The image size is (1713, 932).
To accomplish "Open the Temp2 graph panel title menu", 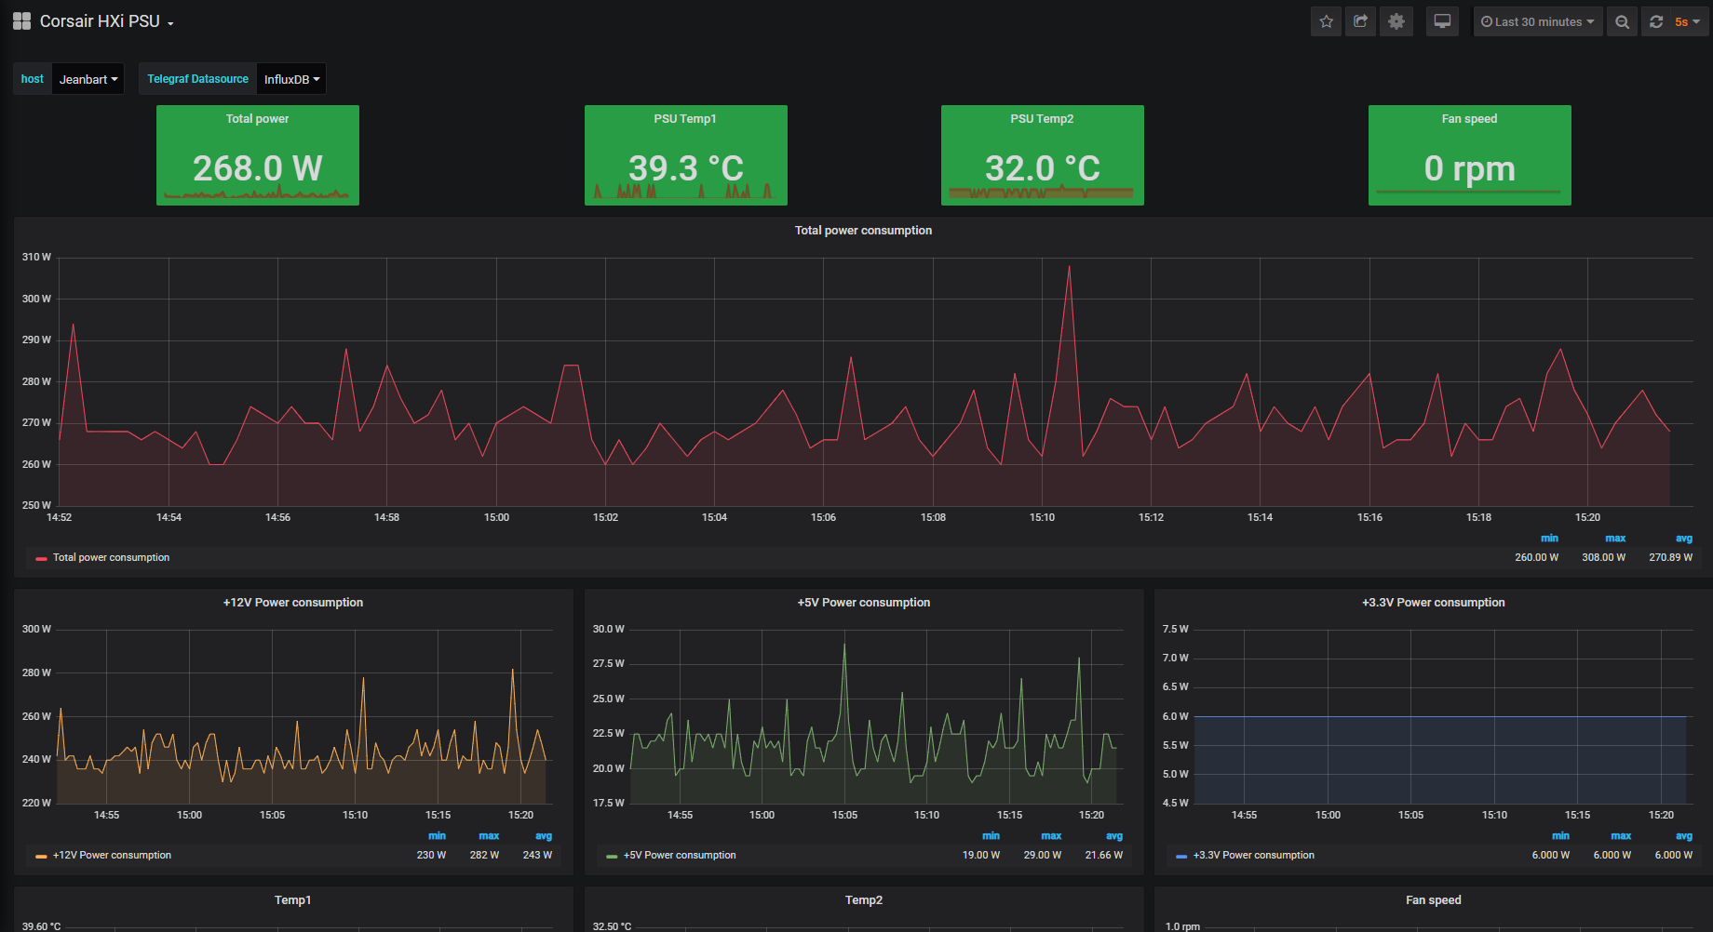I will pyautogui.click(x=864, y=899).
